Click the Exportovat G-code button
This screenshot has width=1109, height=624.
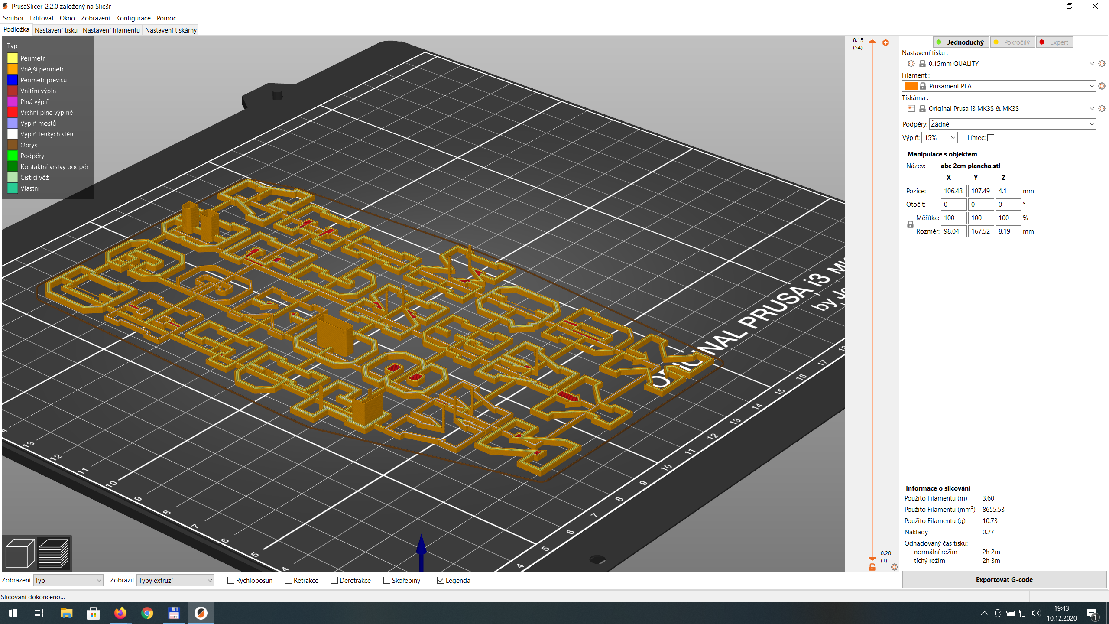pyautogui.click(x=1004, y=579)
